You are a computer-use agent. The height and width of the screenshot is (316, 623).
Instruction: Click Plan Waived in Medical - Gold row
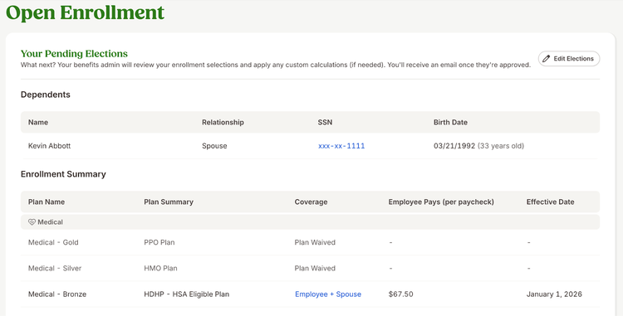point(315,242)
